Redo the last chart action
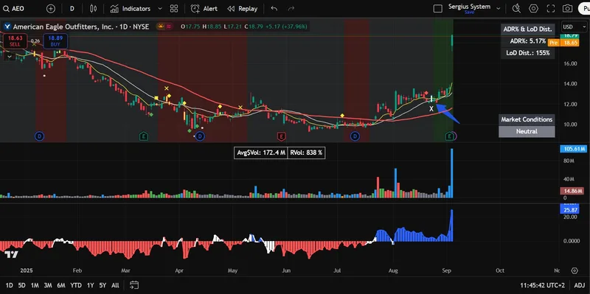The height and width of the screenshot is (294, 590). coord(291,8)
